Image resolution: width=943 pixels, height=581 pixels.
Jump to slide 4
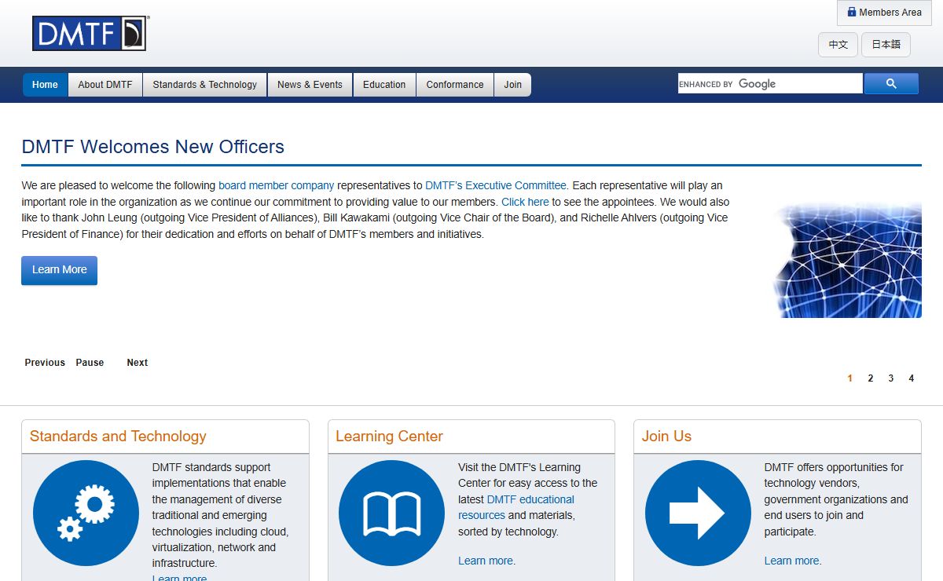pos(912,378)
